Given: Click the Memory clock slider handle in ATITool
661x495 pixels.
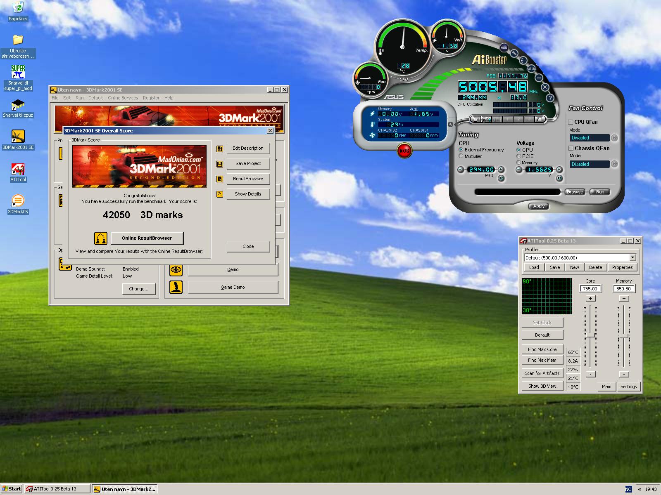Looking at the screenshot, I should pos(624,336).
